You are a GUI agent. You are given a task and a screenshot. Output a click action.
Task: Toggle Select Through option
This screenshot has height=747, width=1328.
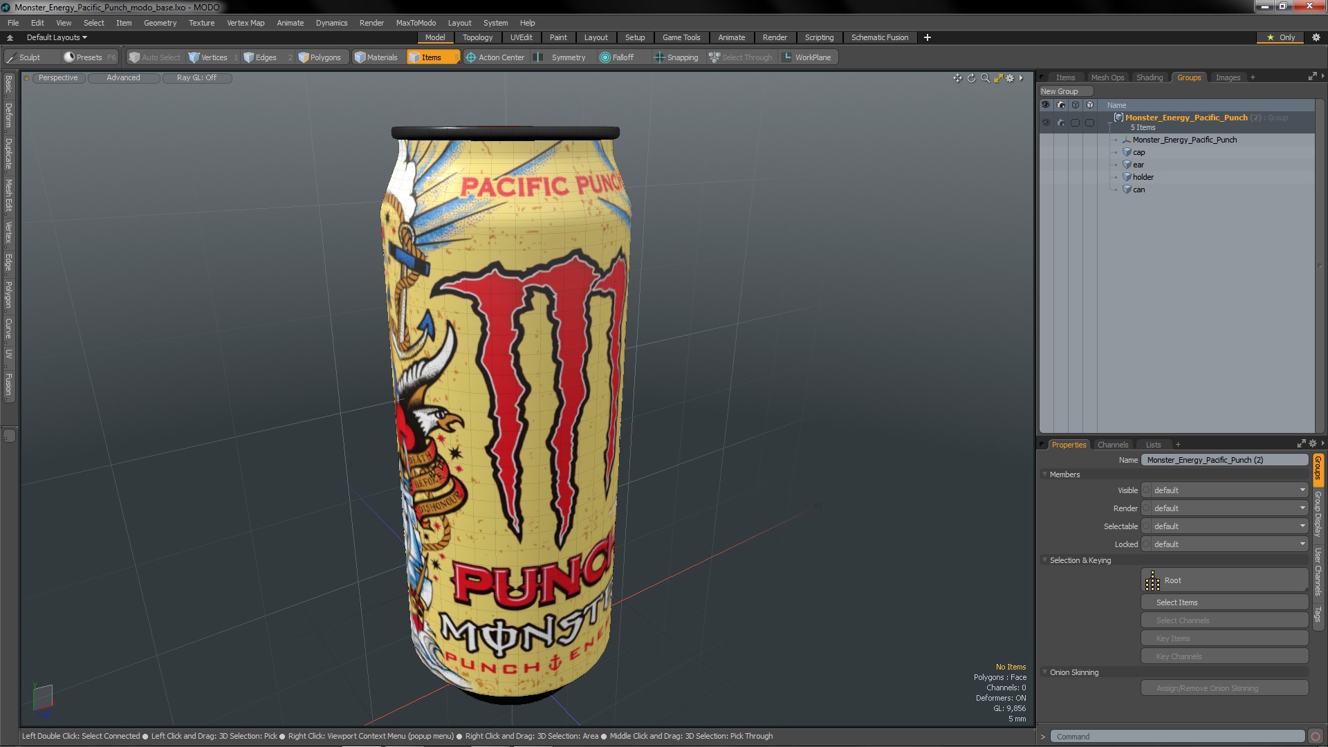point(741,57)
